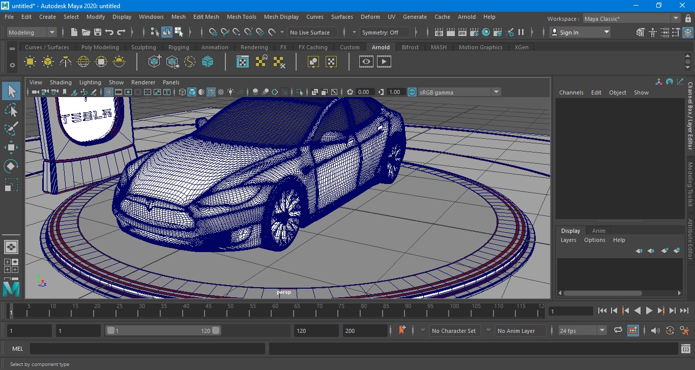Select the Lasso selection tool

11,110
